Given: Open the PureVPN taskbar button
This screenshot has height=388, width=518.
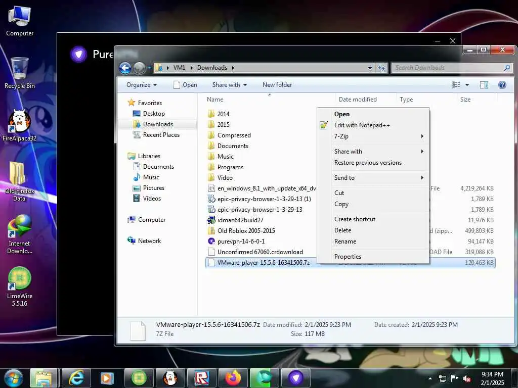Looking at the screenshot, I should pos(295,378).
